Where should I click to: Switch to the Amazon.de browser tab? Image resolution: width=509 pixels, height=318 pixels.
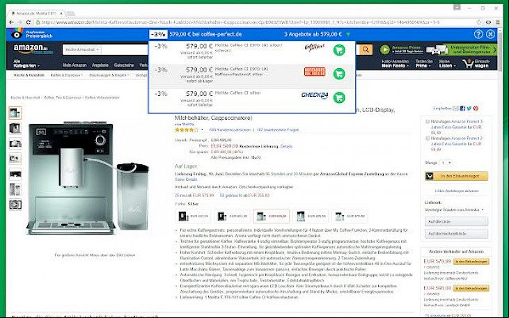36,13
